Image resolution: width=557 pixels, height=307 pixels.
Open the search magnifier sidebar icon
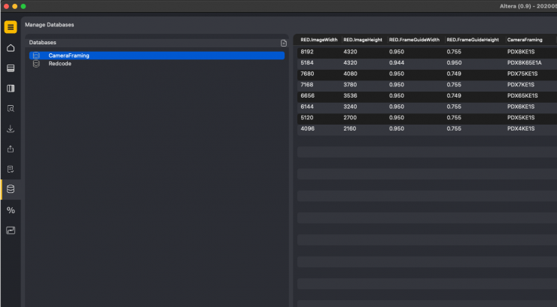(11, 109)
